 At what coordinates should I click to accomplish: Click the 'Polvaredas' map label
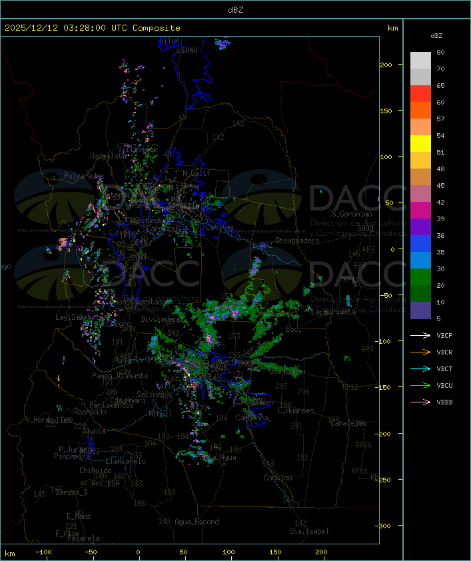(84, 176)
